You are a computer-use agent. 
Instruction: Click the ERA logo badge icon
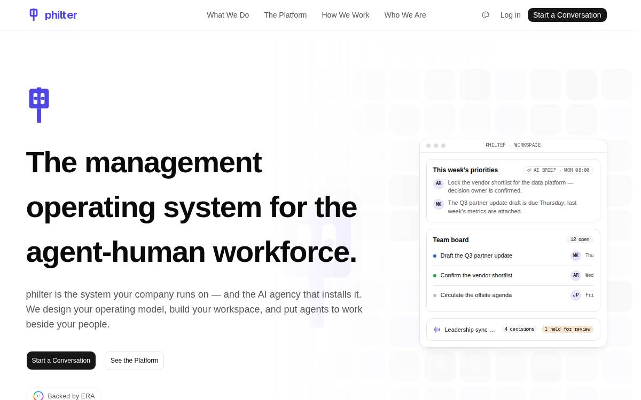point(38,396)
